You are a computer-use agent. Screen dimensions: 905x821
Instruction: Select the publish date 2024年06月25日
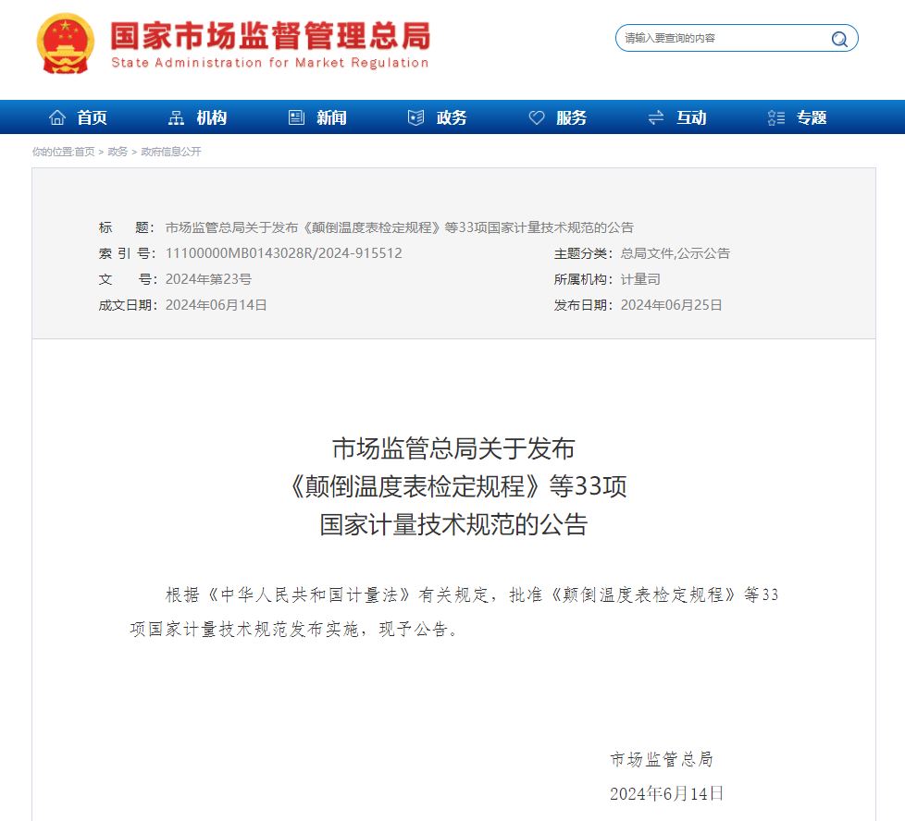point(671,305)
